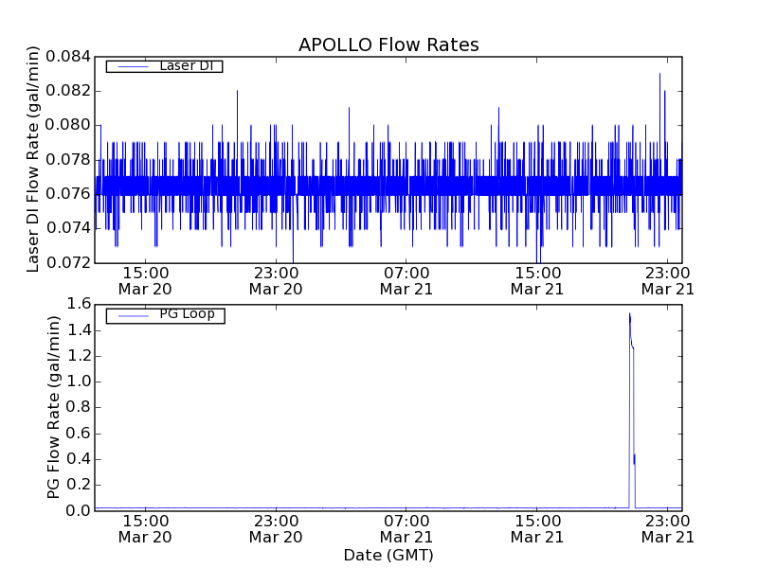Click the "Laser DI Flow Rate (gal/min)" axis label
The width and height of the screenshot is (758, 568).
pyautogui.click(x=33, y=159)
